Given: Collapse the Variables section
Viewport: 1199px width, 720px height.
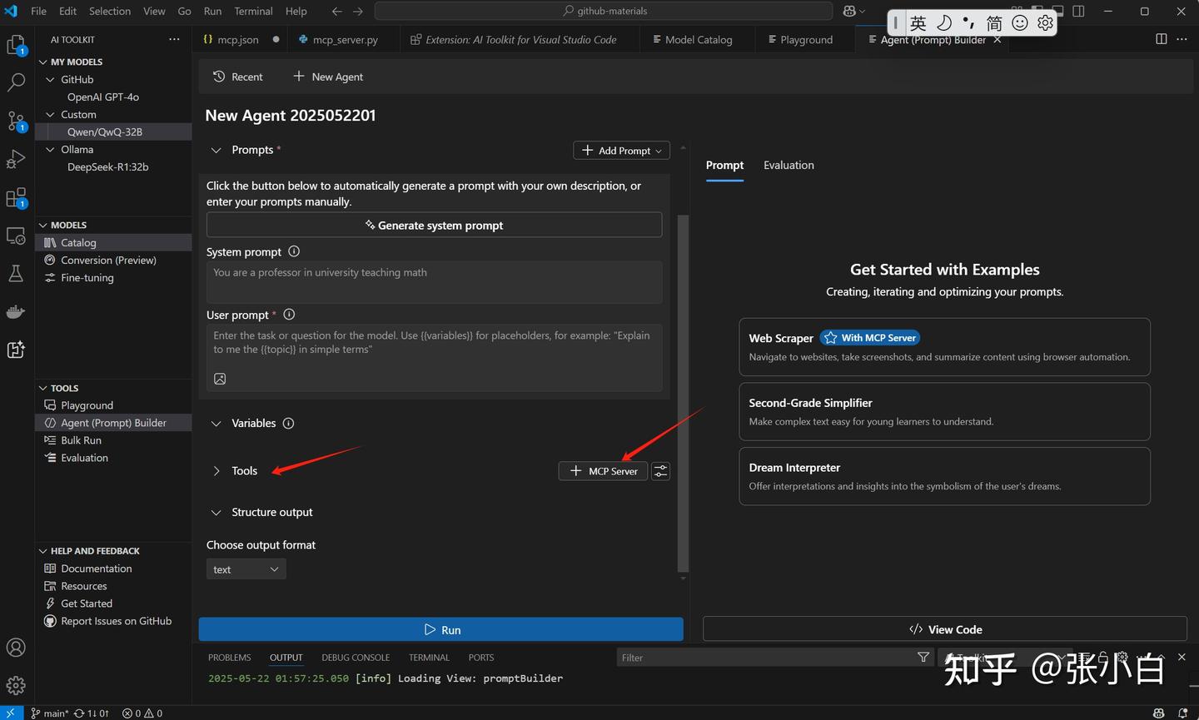Looking at the screenshot, I should pyautogui.click(x=216, y=423).
